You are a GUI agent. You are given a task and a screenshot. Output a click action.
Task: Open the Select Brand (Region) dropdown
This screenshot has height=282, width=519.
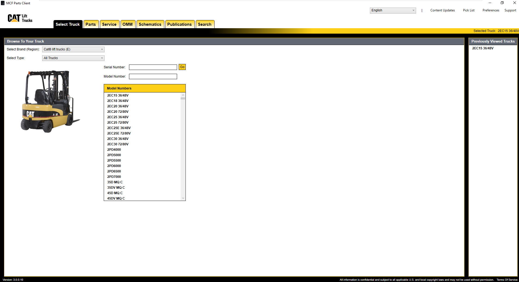(73, 49)
